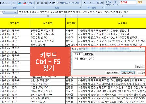
Task: Select cell 을지로3가역 KIOSK
Action: coord(48,98)
